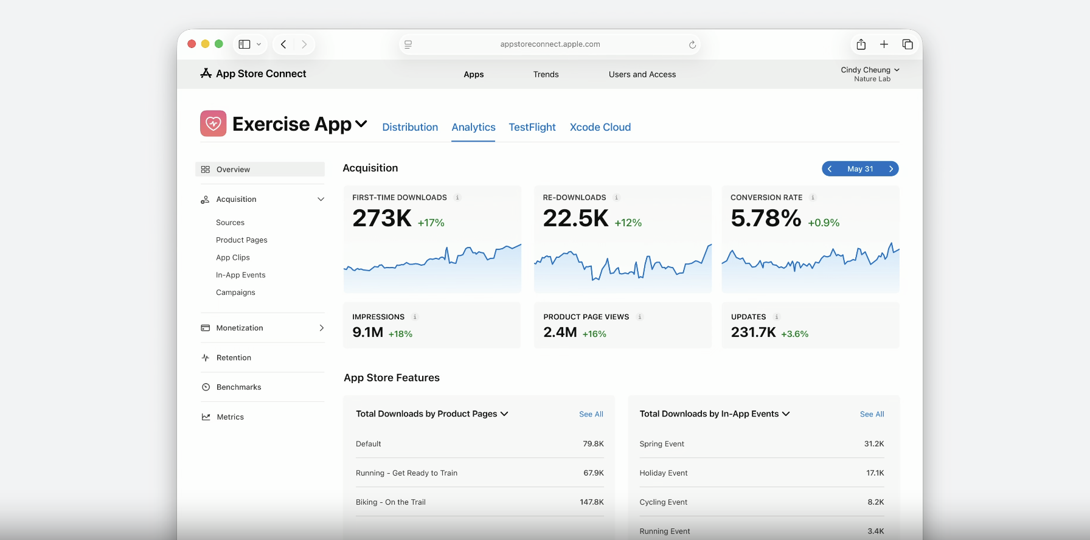Switch to the TestFlight tab
Image resolution: width=1090 pixels, height=540 pixels.
[x=532, y=127]
